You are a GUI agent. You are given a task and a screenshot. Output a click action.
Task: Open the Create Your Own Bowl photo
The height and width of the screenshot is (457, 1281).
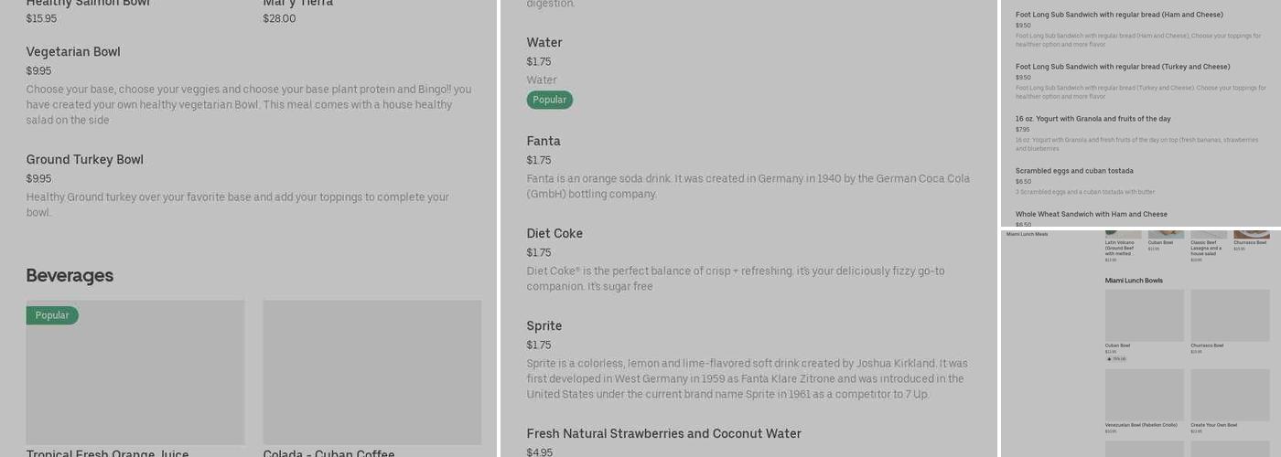point(1230,395)
